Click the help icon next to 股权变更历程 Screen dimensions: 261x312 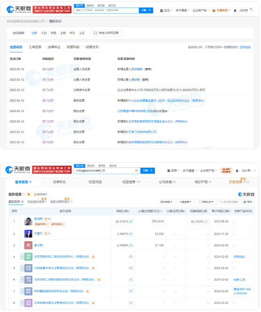coord(71,202)
